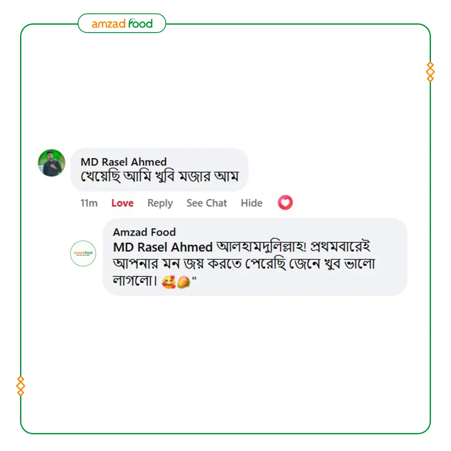The width and height of the screenshot is (451, 451).
Task: Click the mango emoji in the reply
Action: point(183,282)
